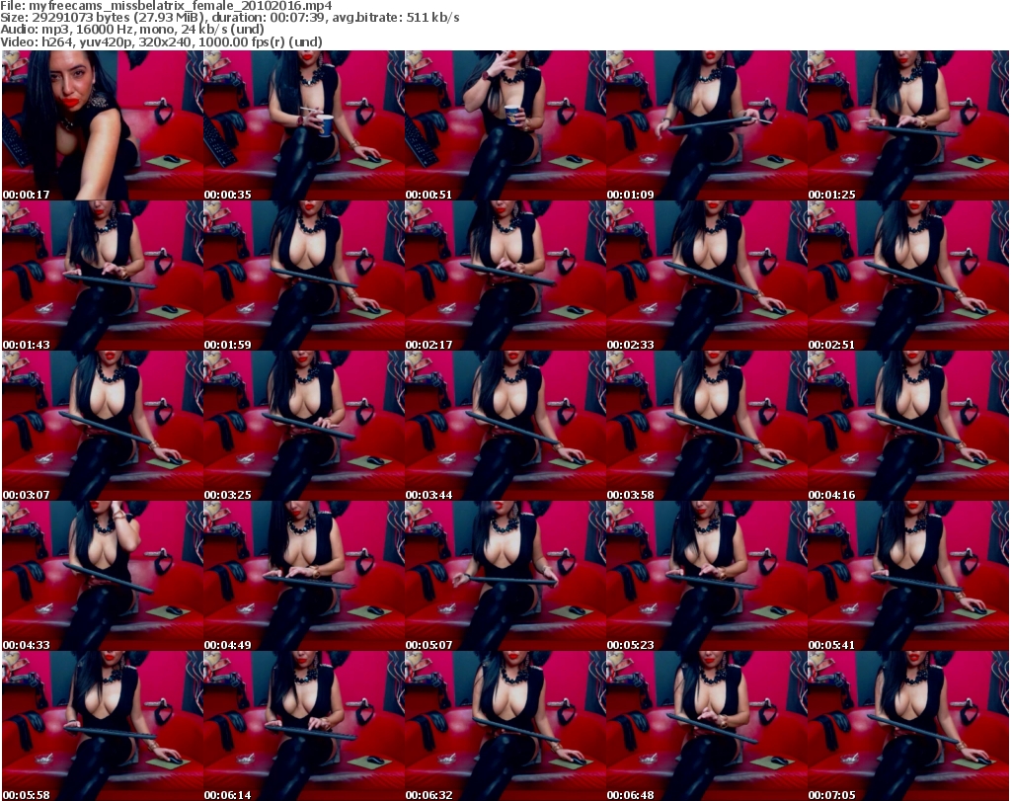
Task: Click the video frame stamped 00:05:58
Action: click(103, 726)
